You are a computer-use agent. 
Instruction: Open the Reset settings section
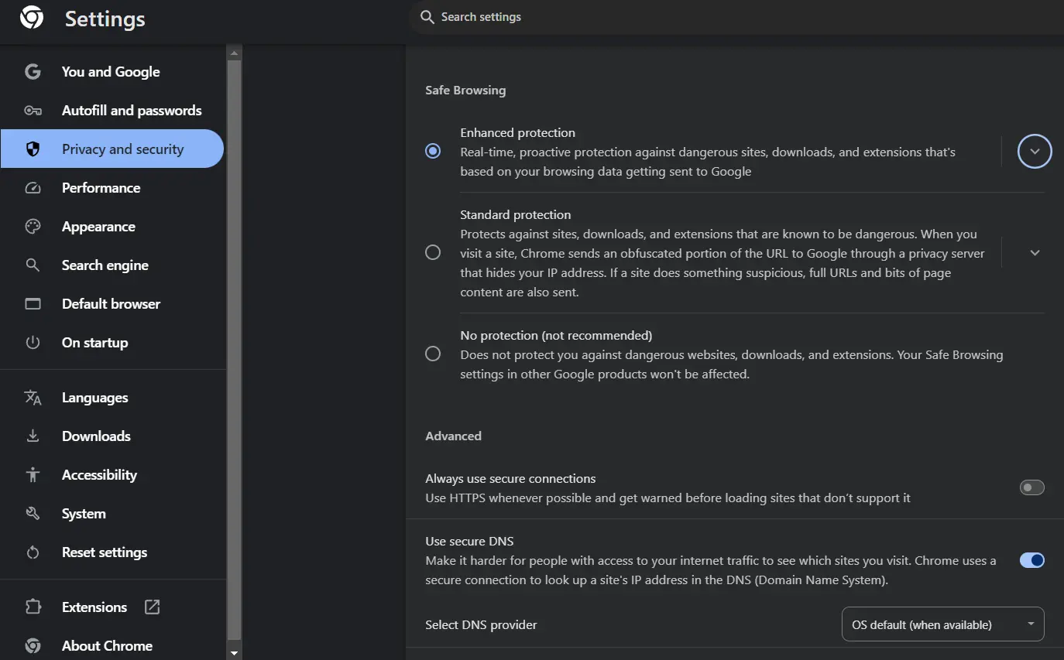pos(105,552)
